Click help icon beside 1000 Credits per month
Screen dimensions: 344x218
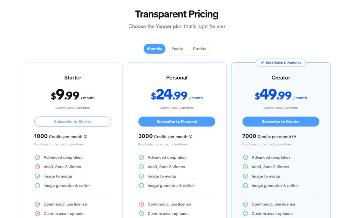pyautogui.click(x=86, y=137)
